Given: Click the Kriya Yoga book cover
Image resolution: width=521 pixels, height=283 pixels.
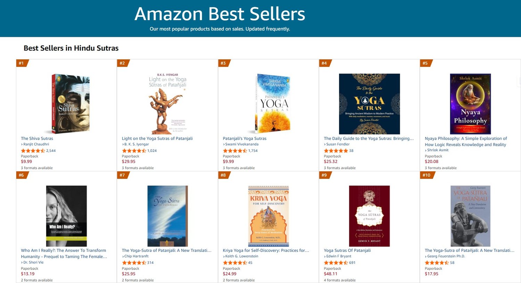Looking at the screenshot, I should click(x=268, y=216).
